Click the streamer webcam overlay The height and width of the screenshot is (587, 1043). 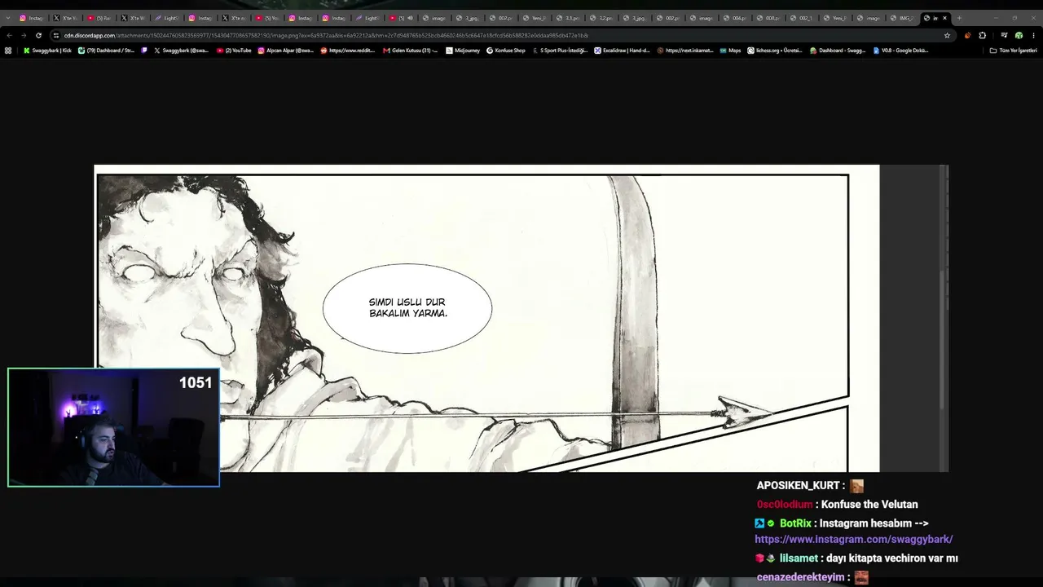(113, 427)
